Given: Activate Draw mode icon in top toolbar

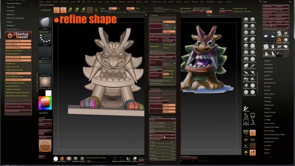Looking at the screenshot, I should [x=64, y=10].
